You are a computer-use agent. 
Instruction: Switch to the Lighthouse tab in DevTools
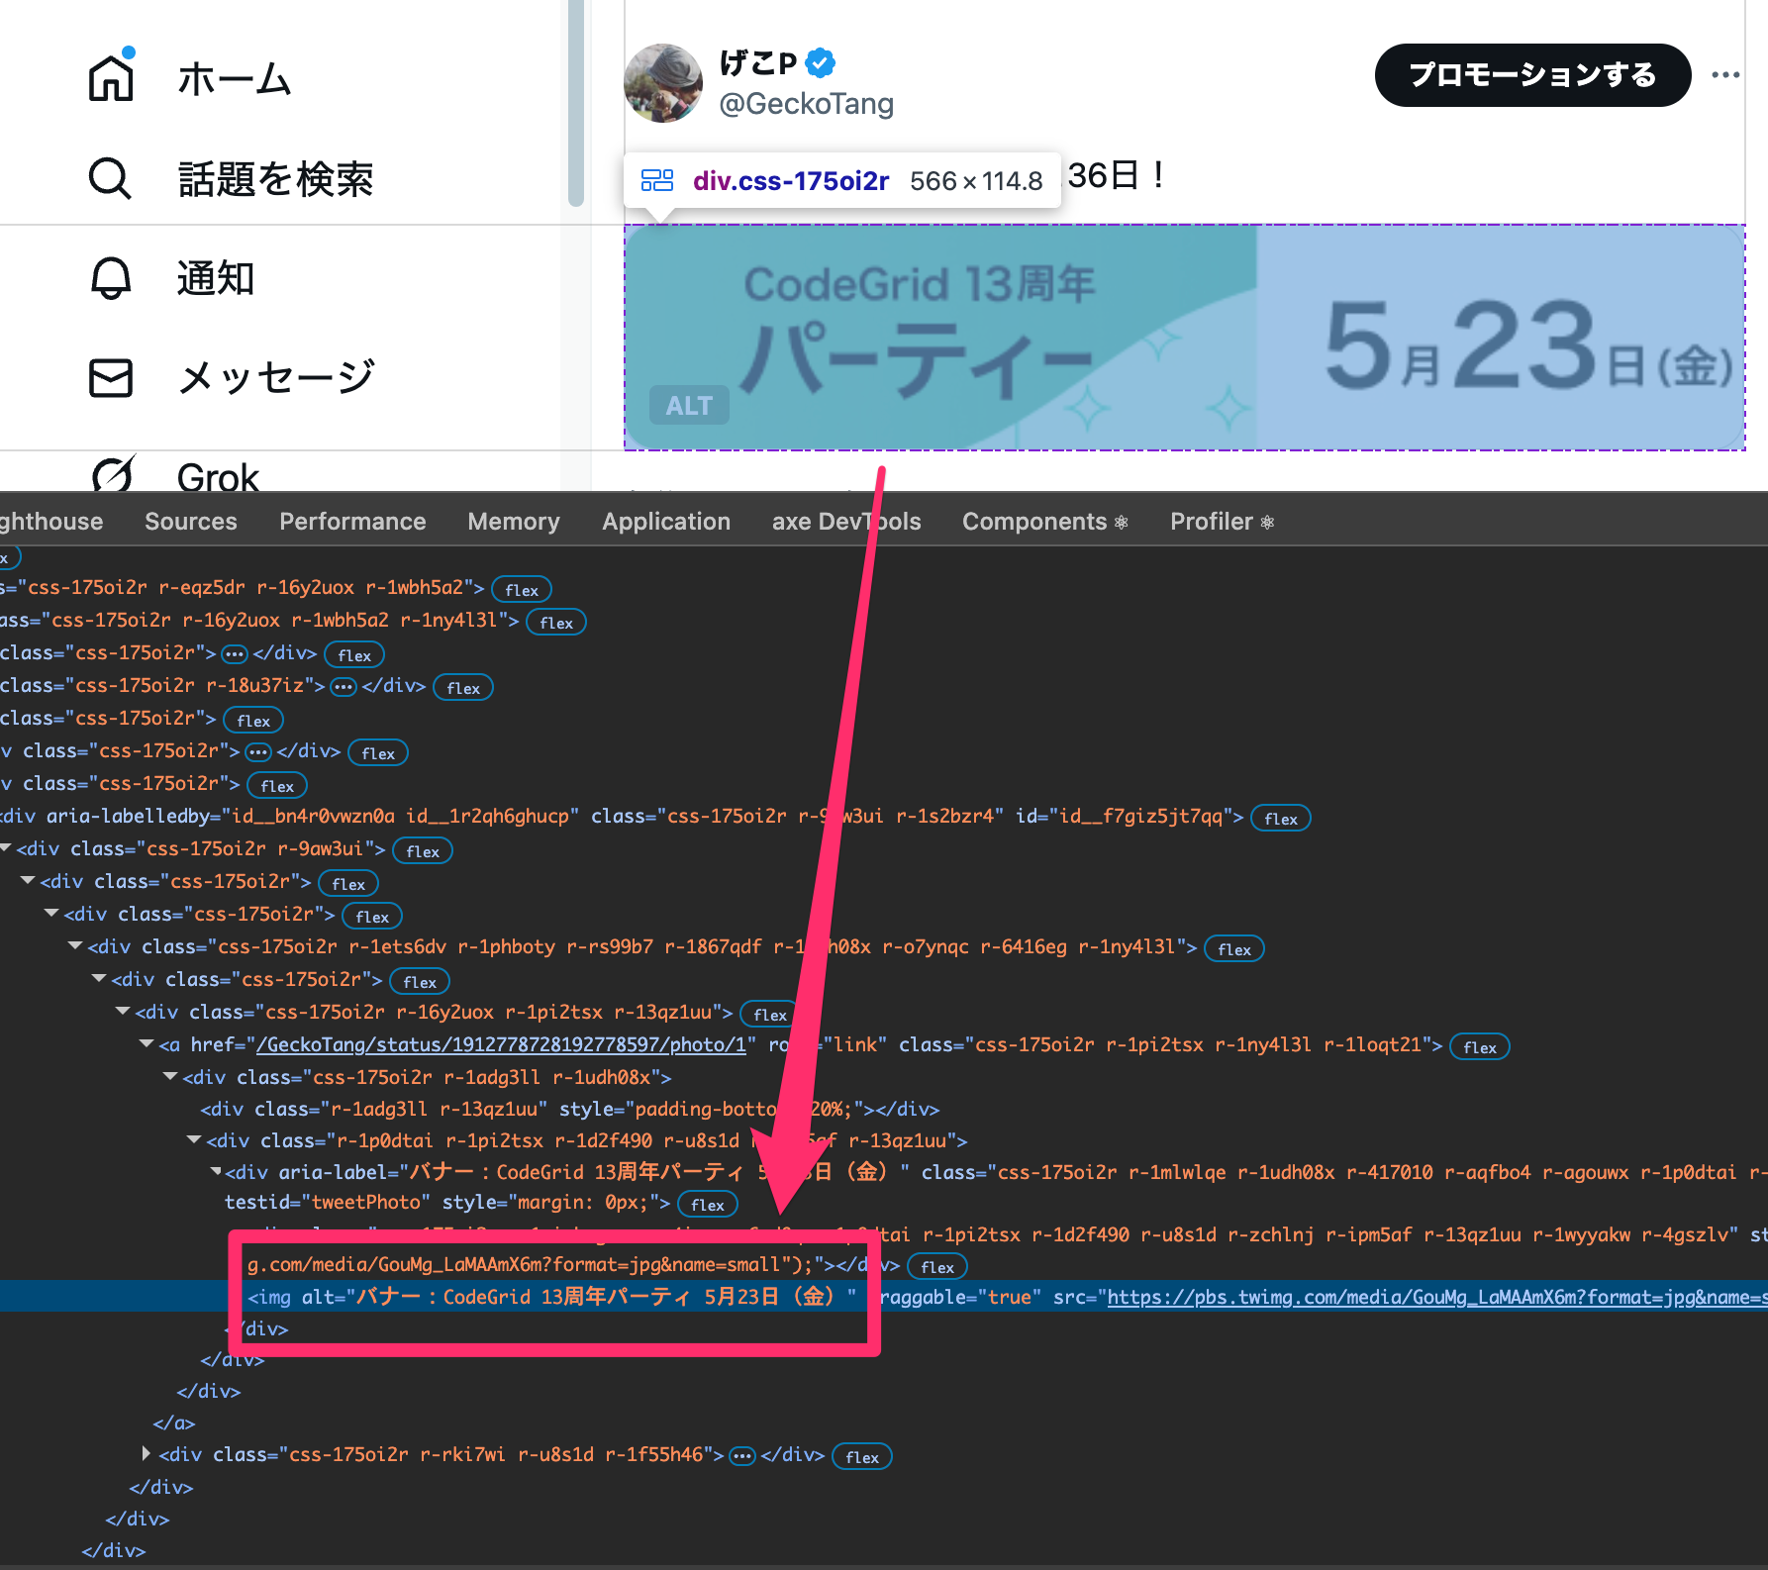click(x=51, y=522)
